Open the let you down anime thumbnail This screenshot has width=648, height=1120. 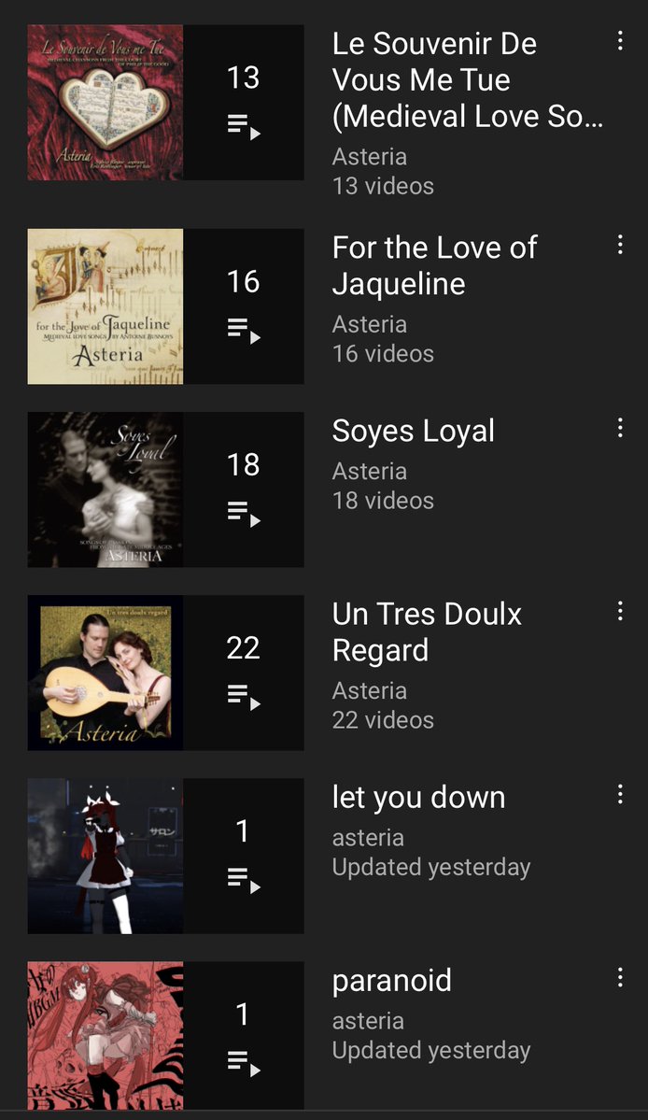(x=106, y=856)
